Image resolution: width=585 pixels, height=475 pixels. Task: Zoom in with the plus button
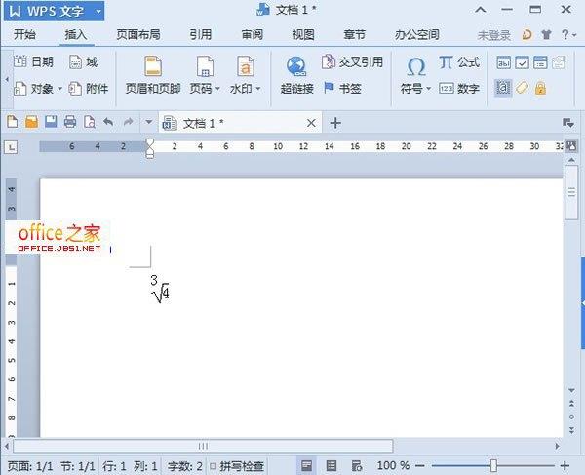(x=565, y=465)
